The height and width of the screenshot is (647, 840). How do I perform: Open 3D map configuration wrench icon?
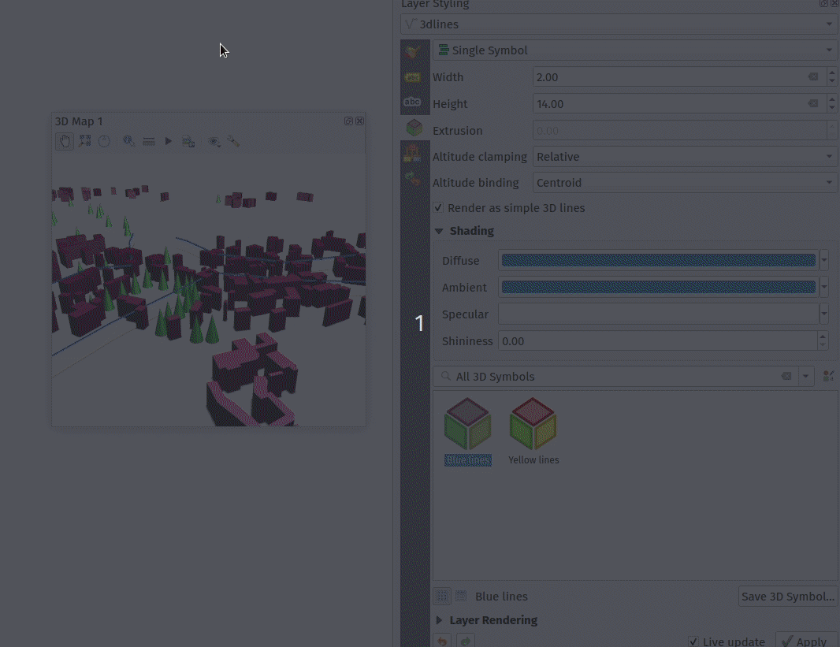pos(233,141)
